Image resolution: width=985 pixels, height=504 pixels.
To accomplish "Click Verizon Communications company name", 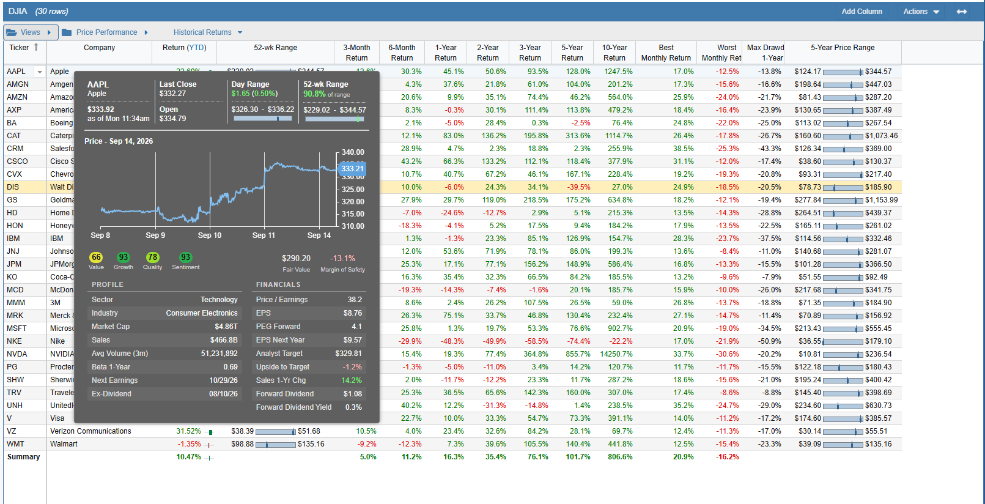I will tap(90, 431).
